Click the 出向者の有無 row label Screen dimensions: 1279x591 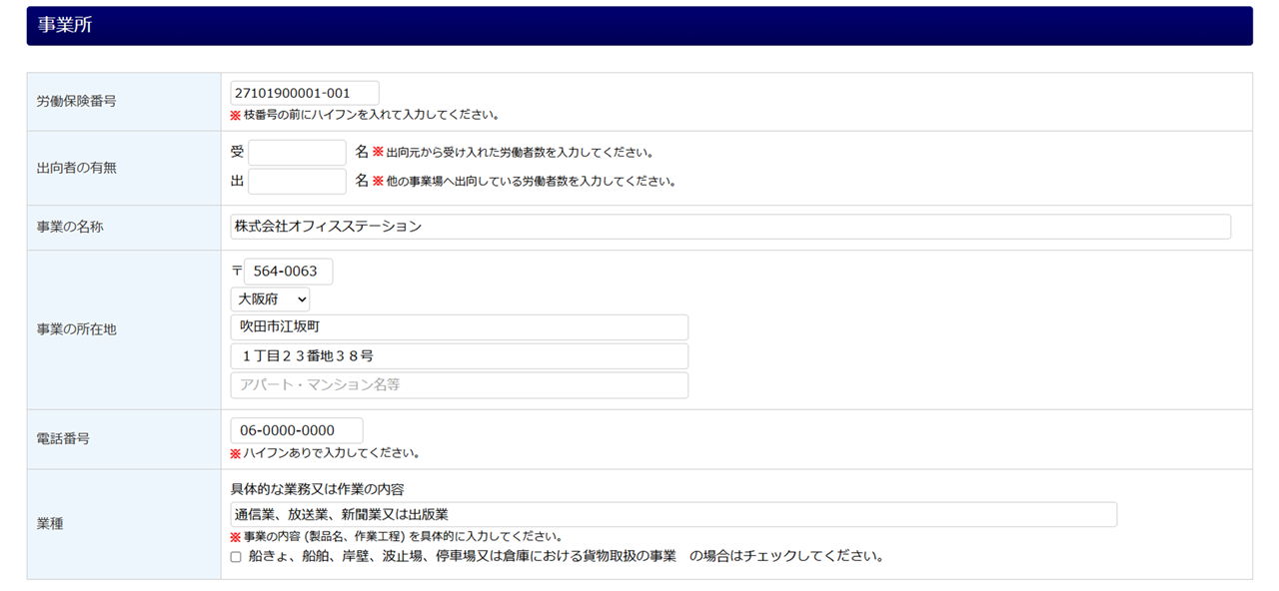pyautogui.click(x=77, y=168)
